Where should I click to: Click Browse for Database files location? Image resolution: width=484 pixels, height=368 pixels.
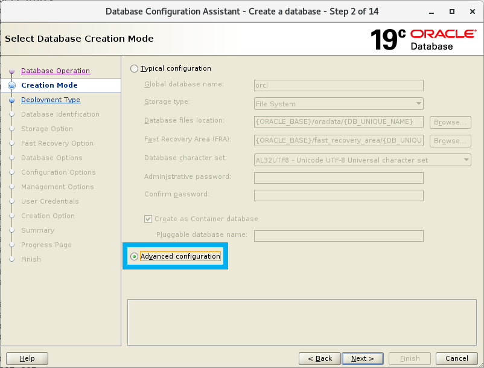click(450, 122)
